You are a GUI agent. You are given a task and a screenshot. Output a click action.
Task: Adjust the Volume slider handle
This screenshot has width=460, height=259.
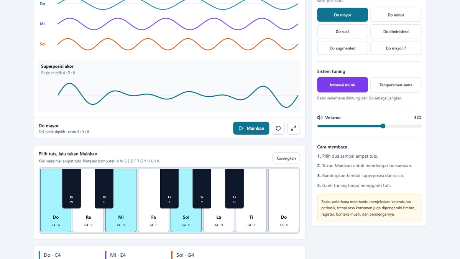pyautogui.click(x=383, y=126)
